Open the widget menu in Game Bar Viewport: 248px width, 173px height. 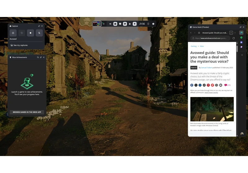click(104, 24)
